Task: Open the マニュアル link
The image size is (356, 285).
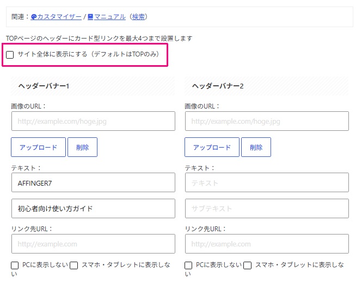Action: tap(109, 17)
